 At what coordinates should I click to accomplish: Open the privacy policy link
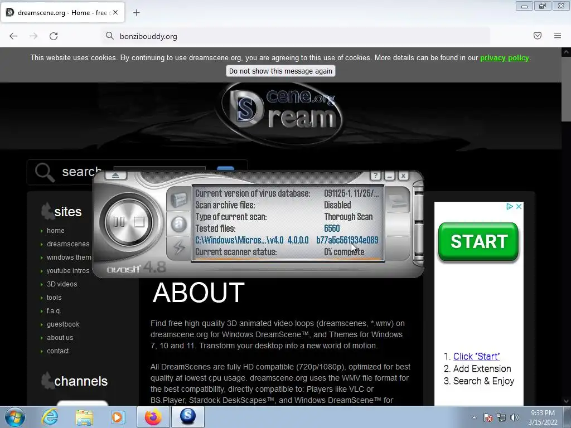pyautogui.click(x=504, y=57)
